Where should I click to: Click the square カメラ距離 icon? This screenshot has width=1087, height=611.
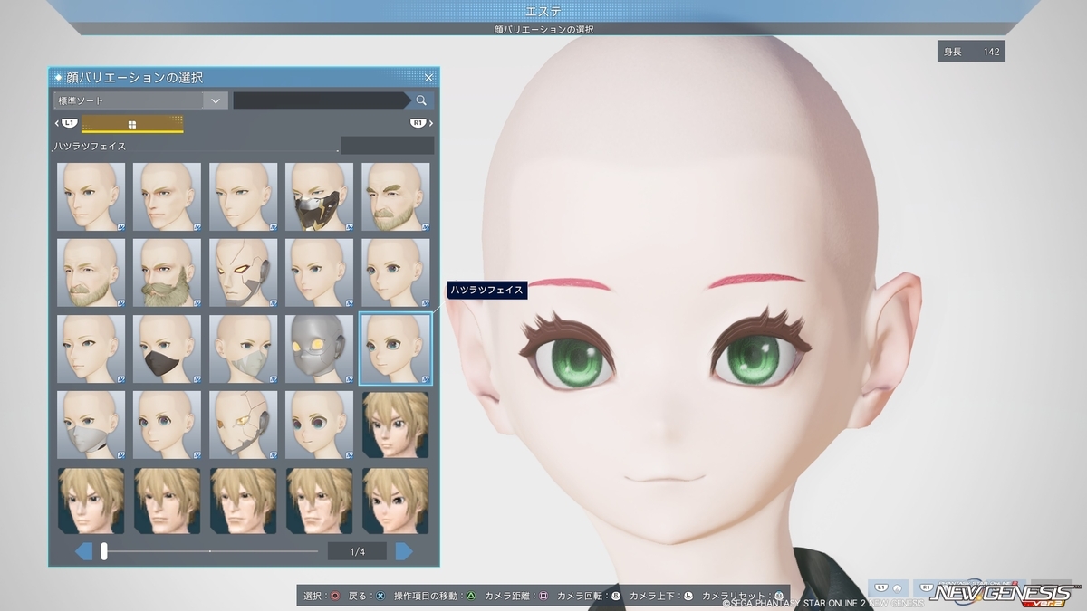(543, 596)
